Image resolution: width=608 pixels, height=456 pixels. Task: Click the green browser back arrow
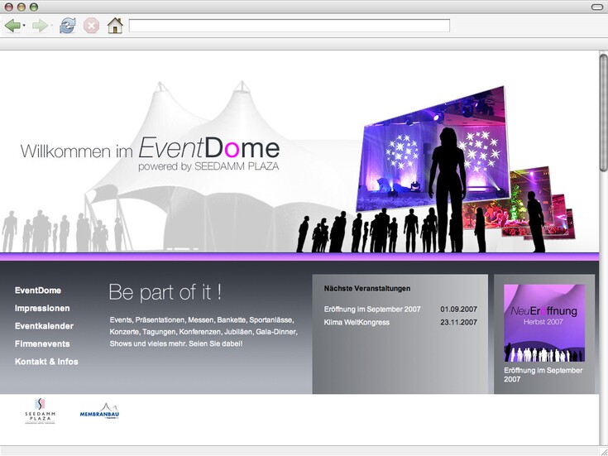point(12,26)
